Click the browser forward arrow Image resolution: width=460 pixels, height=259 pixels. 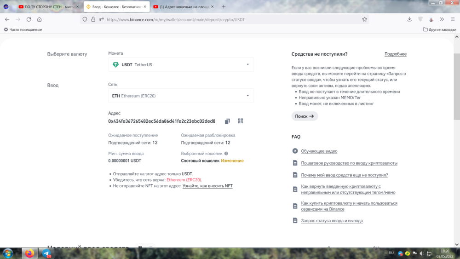click(18, 19)
